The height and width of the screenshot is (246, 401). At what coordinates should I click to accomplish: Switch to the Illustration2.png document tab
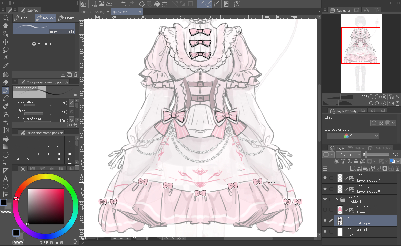[93, 12]
